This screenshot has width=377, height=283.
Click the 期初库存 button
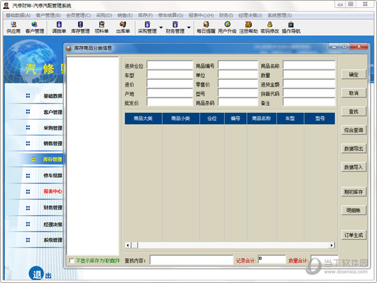(x=354, y=192)
